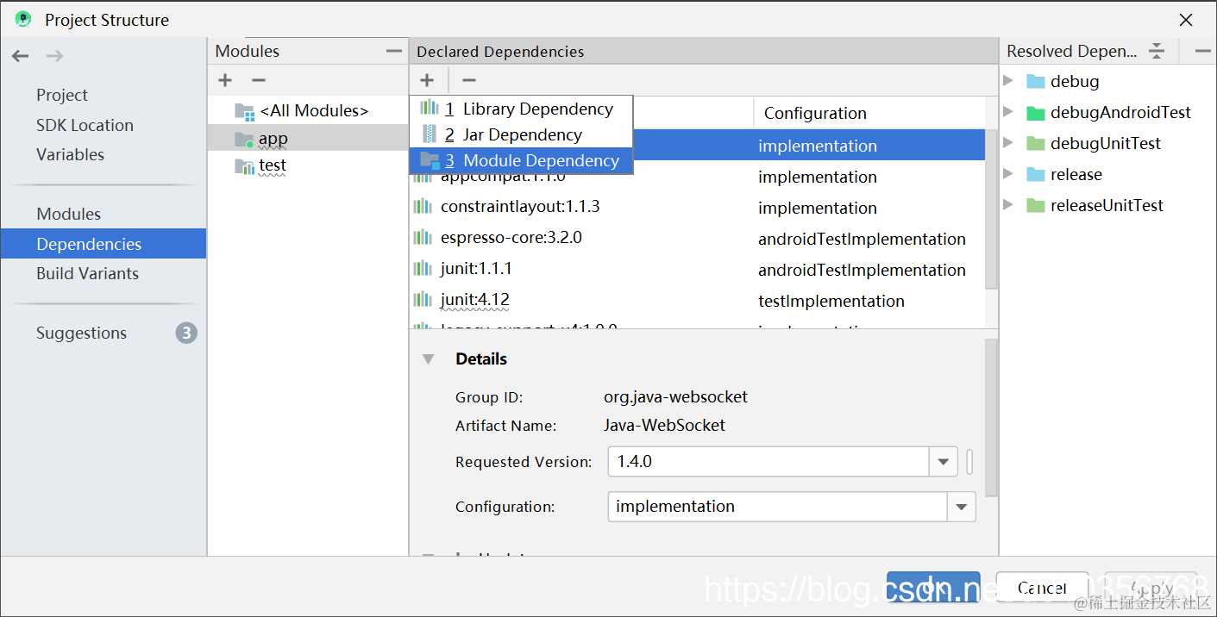This screenshot has width=1217, height=617.
Task: Click the Suggestions count badge
Action: click(x=186, y=333)
